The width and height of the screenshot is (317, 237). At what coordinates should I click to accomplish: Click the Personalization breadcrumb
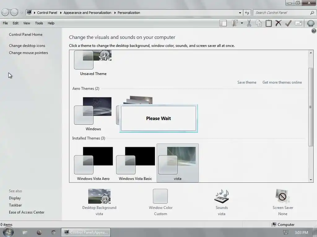coord(129,13)
